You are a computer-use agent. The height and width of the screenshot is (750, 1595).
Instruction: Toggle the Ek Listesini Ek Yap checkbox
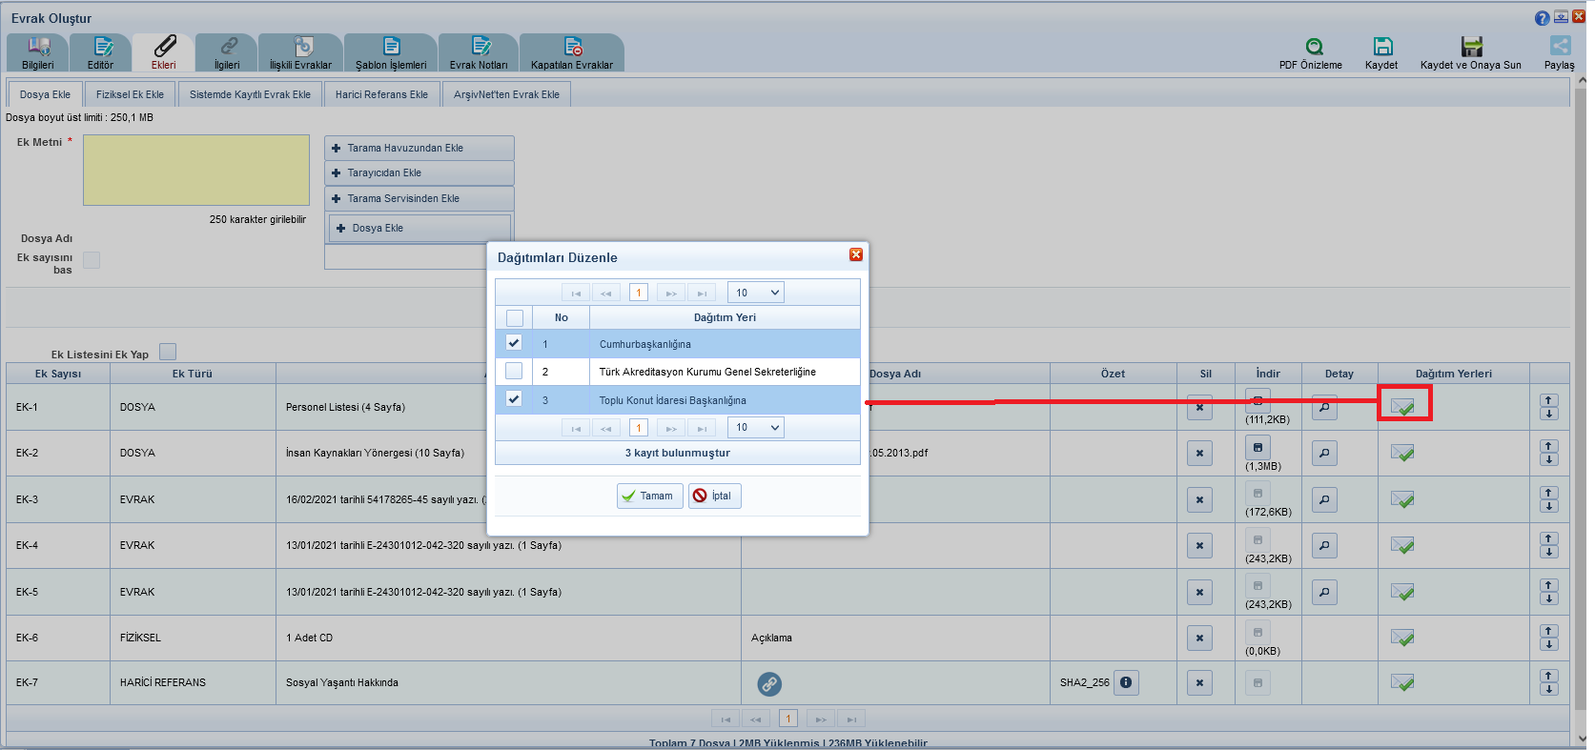click(168, 352)
